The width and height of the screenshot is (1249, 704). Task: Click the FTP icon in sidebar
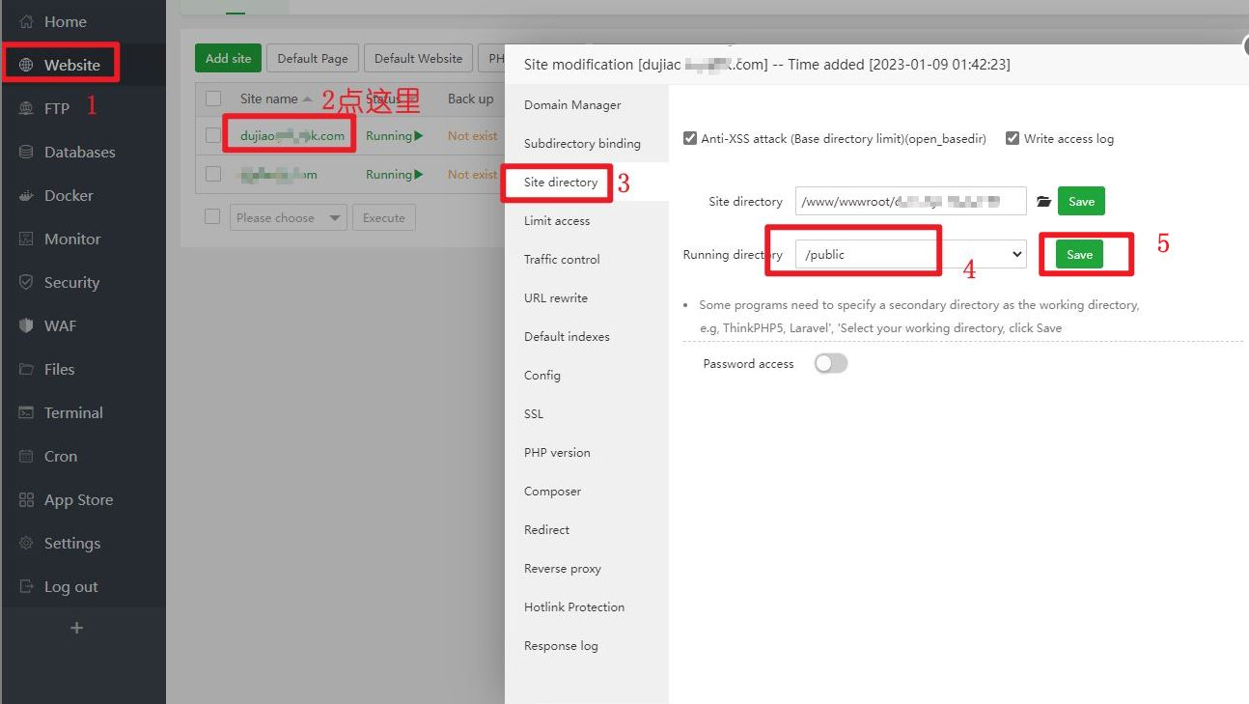coord(26,108)
